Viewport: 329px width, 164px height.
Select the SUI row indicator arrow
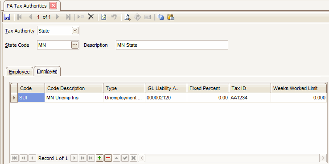14,98
